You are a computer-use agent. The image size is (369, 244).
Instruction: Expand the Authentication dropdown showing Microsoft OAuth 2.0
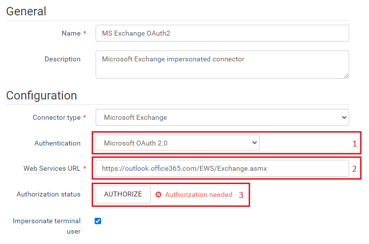point(177,143)
